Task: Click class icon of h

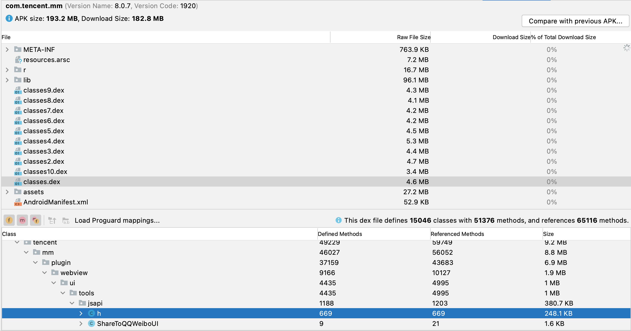Action: [x=91, y=313]
